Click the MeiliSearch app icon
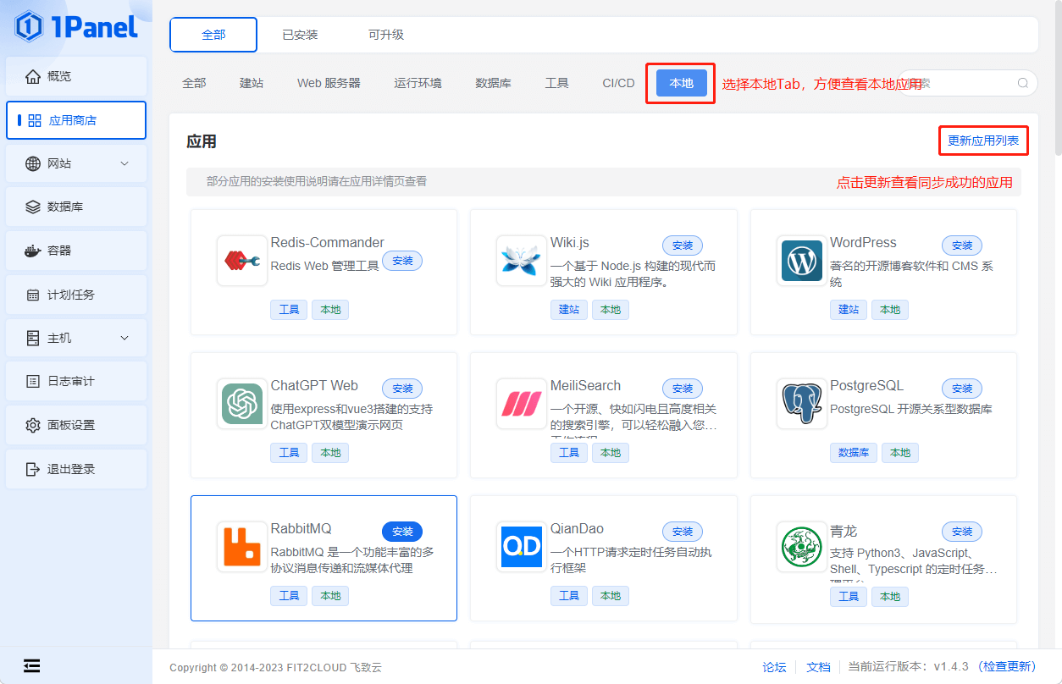 pos(522,404)
